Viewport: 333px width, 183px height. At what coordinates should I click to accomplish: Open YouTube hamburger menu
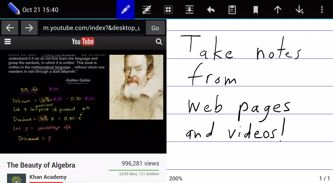[8, 42]
